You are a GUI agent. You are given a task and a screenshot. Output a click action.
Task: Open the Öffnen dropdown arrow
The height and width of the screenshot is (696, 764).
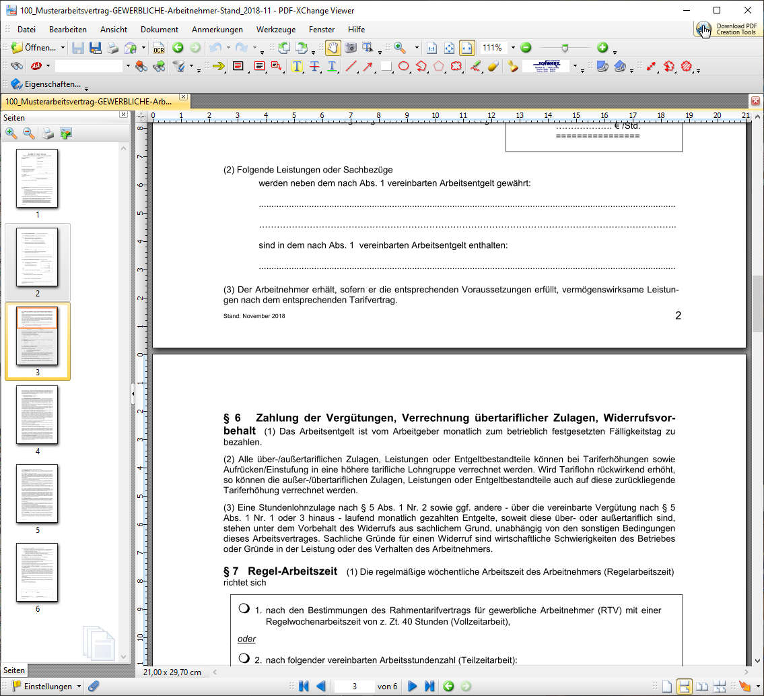click(x=63, y=48)
